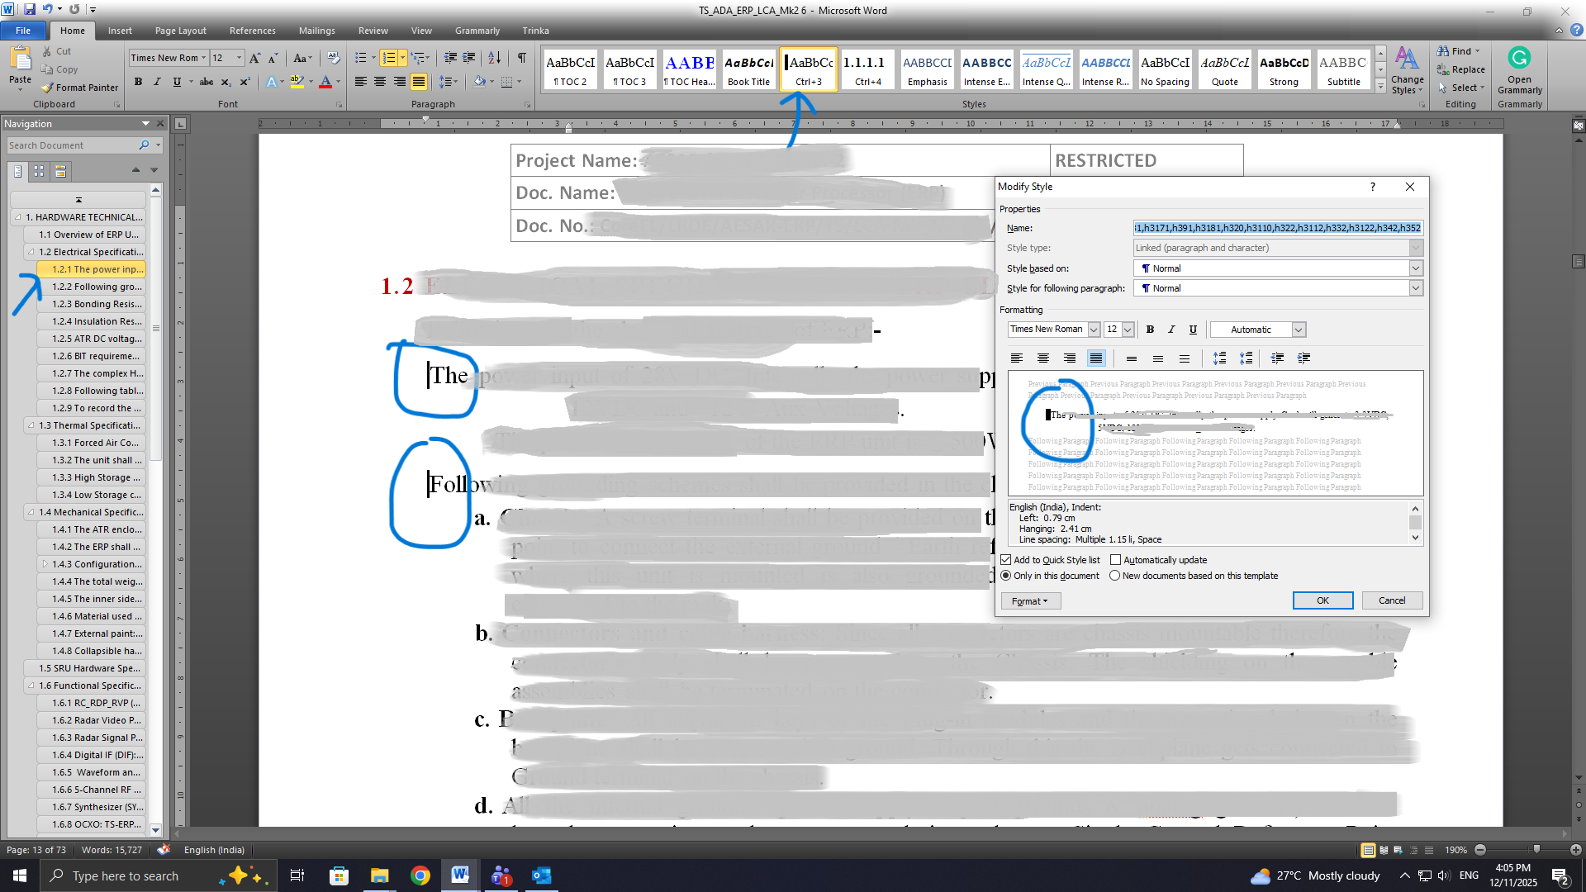Expand the font color Automatic dropdown
1586x892 pixels.
click(x=1299, y=330)
